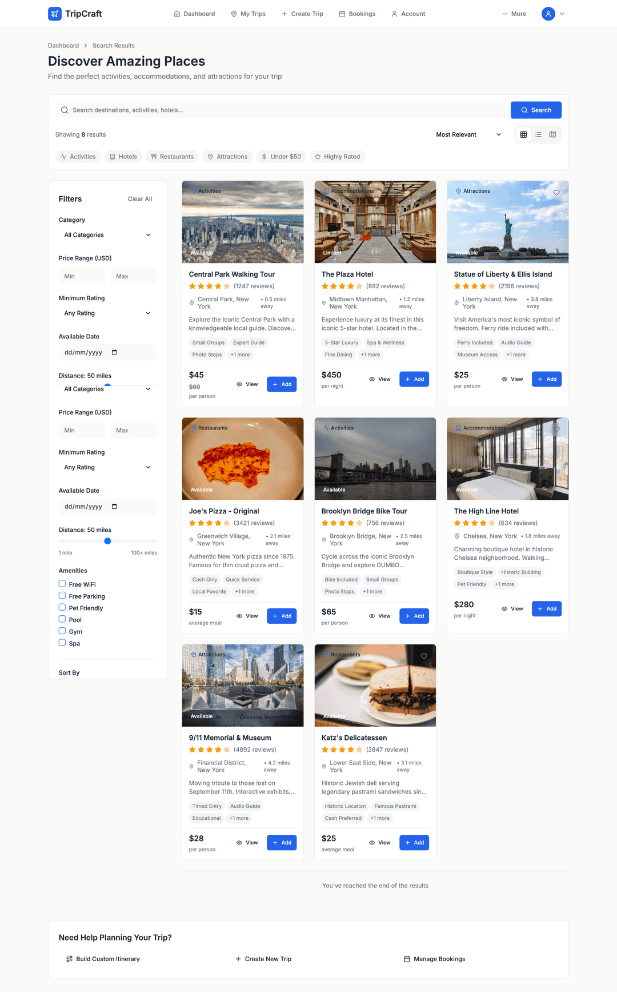The height and width of the screenshot is (992, 617).
Task: View Joe's Pizza details
Action: (x=247, y=616)
